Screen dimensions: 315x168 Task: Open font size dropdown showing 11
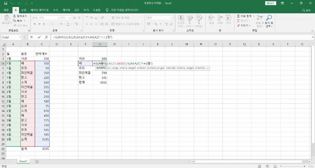(x=70, y=18)
